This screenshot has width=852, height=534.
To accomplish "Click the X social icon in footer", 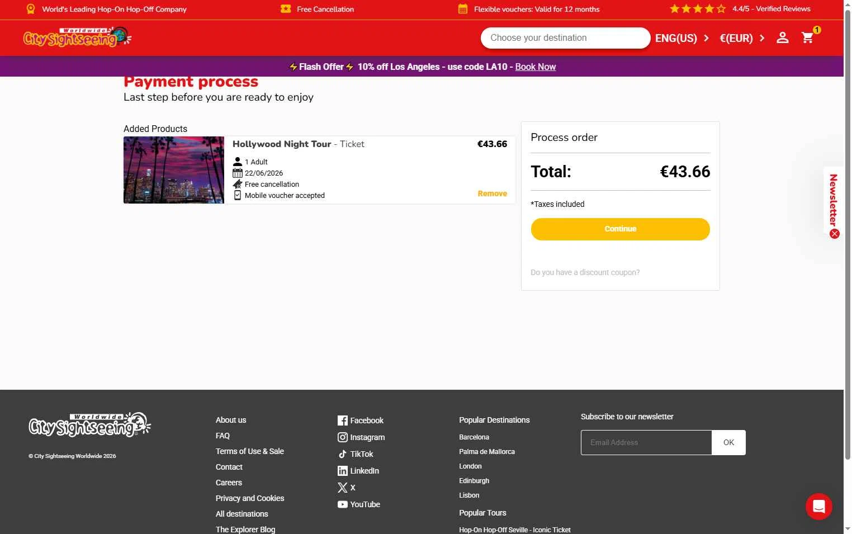I will (343, 488).
